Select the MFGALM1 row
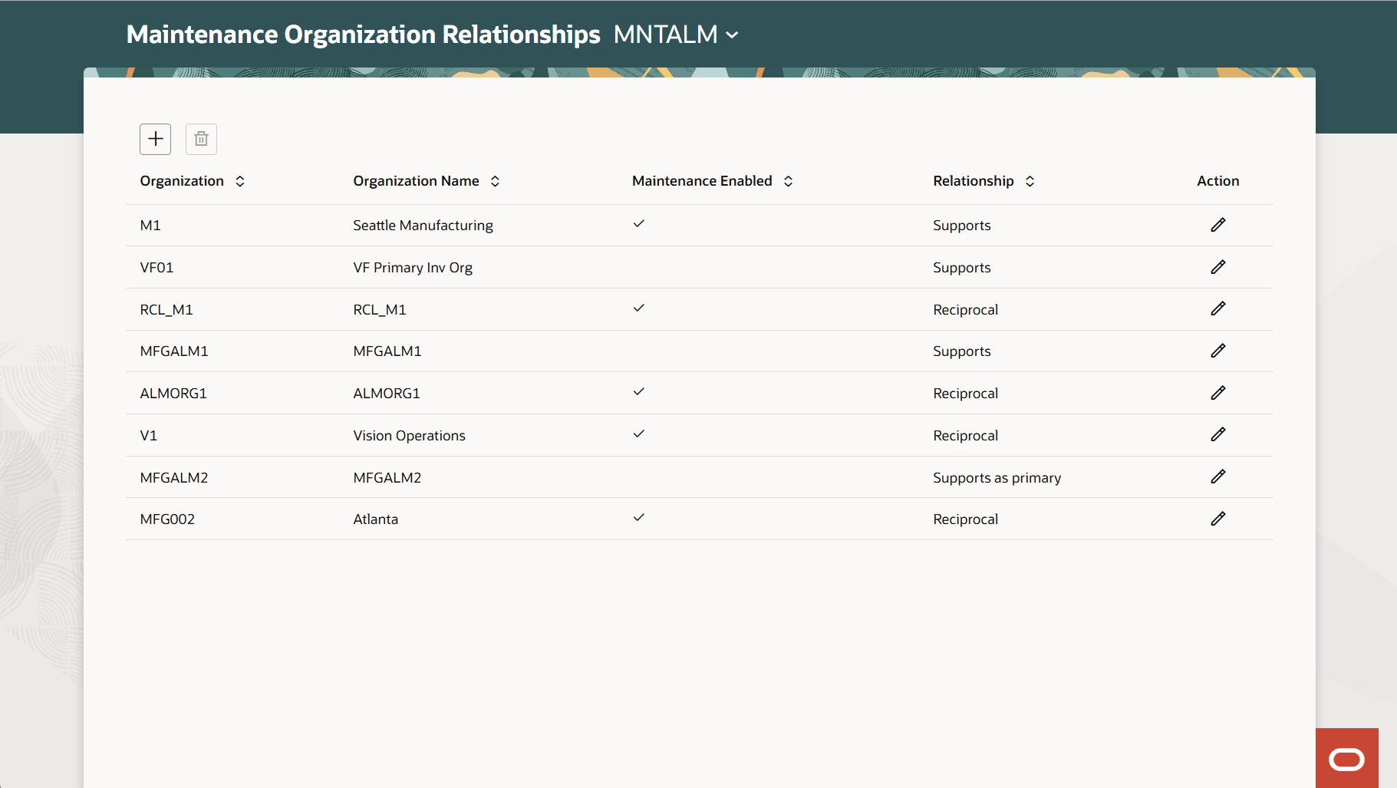 pos(174,351)
